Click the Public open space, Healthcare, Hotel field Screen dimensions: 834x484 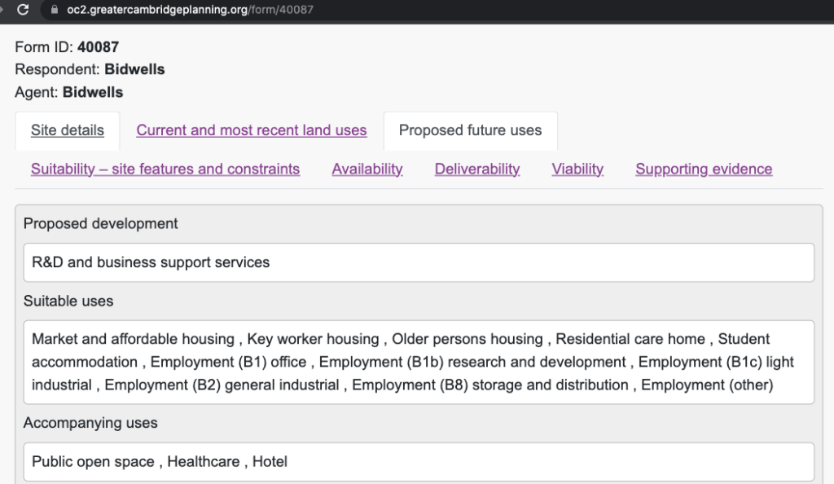pos(419,461)
